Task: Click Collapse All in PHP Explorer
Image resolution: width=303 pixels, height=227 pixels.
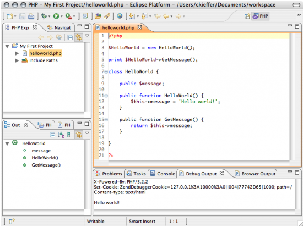Action: [70, 37]
